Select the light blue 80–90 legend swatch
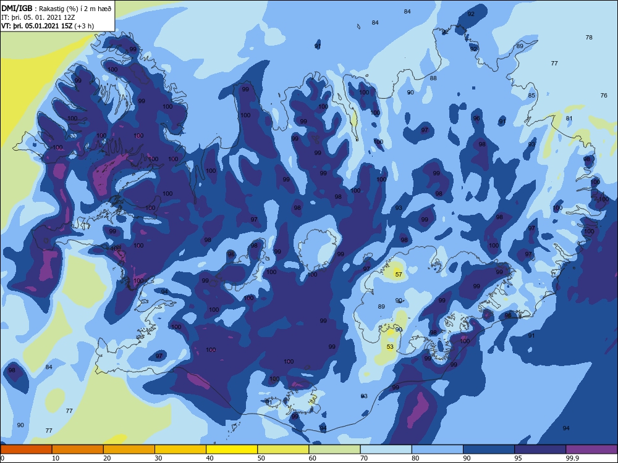This screenshot has width=618, height=463. [438, 449]
